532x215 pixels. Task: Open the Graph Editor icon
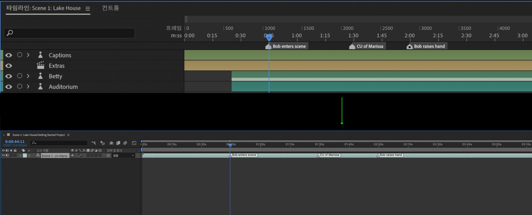pos(134,143)
